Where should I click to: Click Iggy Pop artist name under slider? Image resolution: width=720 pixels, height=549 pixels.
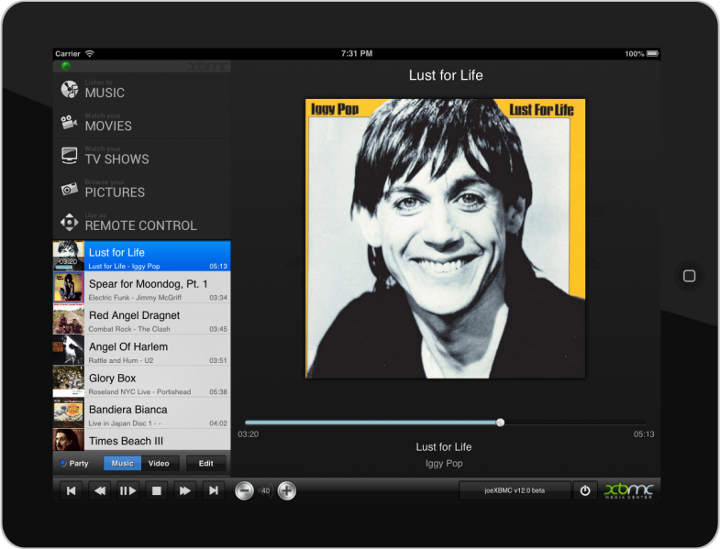click(444, 464)
